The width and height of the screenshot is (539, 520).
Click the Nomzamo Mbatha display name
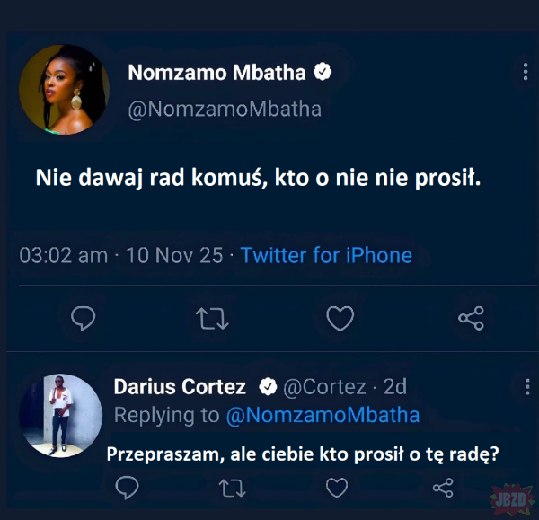(217, 72)
